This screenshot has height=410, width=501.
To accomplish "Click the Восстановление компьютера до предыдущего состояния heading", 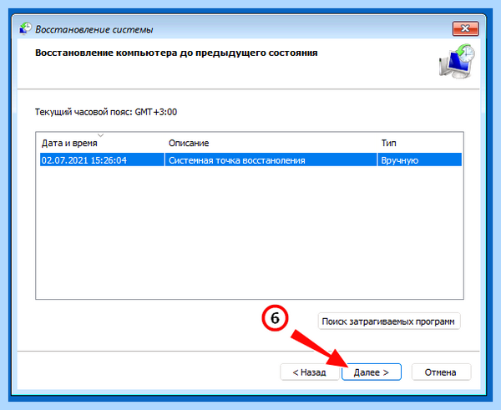I will click(176, 53).
